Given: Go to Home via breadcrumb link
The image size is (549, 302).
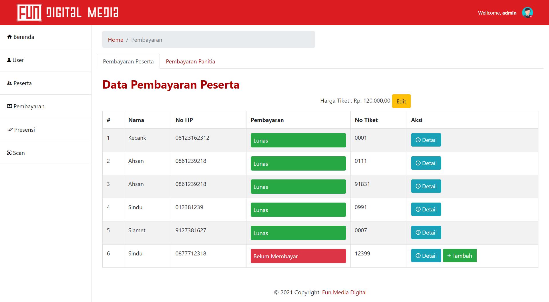Looking at the screenshot, I should click(x=116, y=40).
